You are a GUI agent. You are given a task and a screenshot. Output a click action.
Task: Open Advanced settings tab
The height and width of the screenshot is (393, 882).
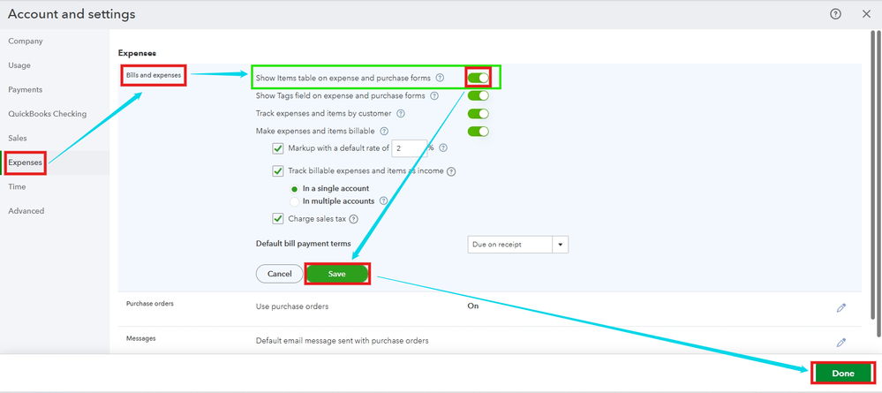[x=26, y=210]
